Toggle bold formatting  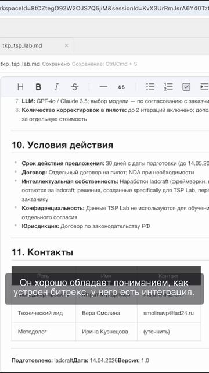38,87
